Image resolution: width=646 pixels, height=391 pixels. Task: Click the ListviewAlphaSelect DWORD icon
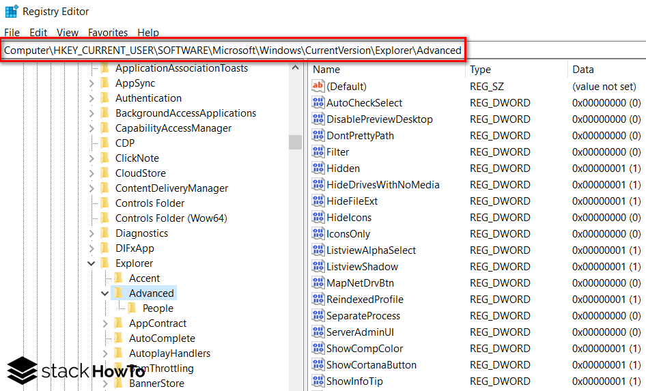click(x=318, y=250)
